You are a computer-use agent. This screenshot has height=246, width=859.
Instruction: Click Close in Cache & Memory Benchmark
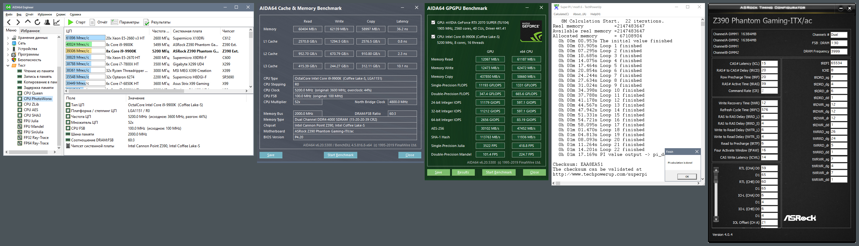coord(410,155)
